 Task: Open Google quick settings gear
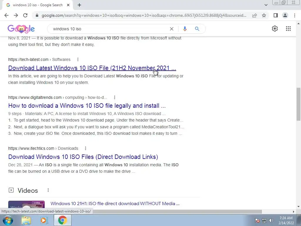(x=275, y=29)
